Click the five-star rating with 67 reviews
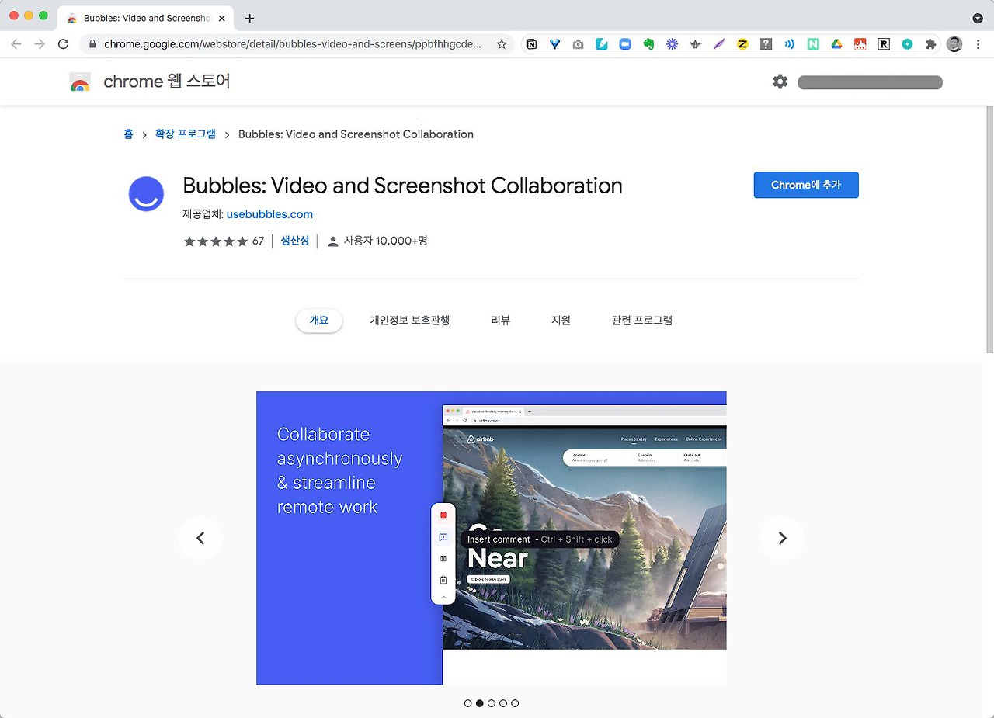This screenshot has height=718, width=994. (x=224, y=241)
